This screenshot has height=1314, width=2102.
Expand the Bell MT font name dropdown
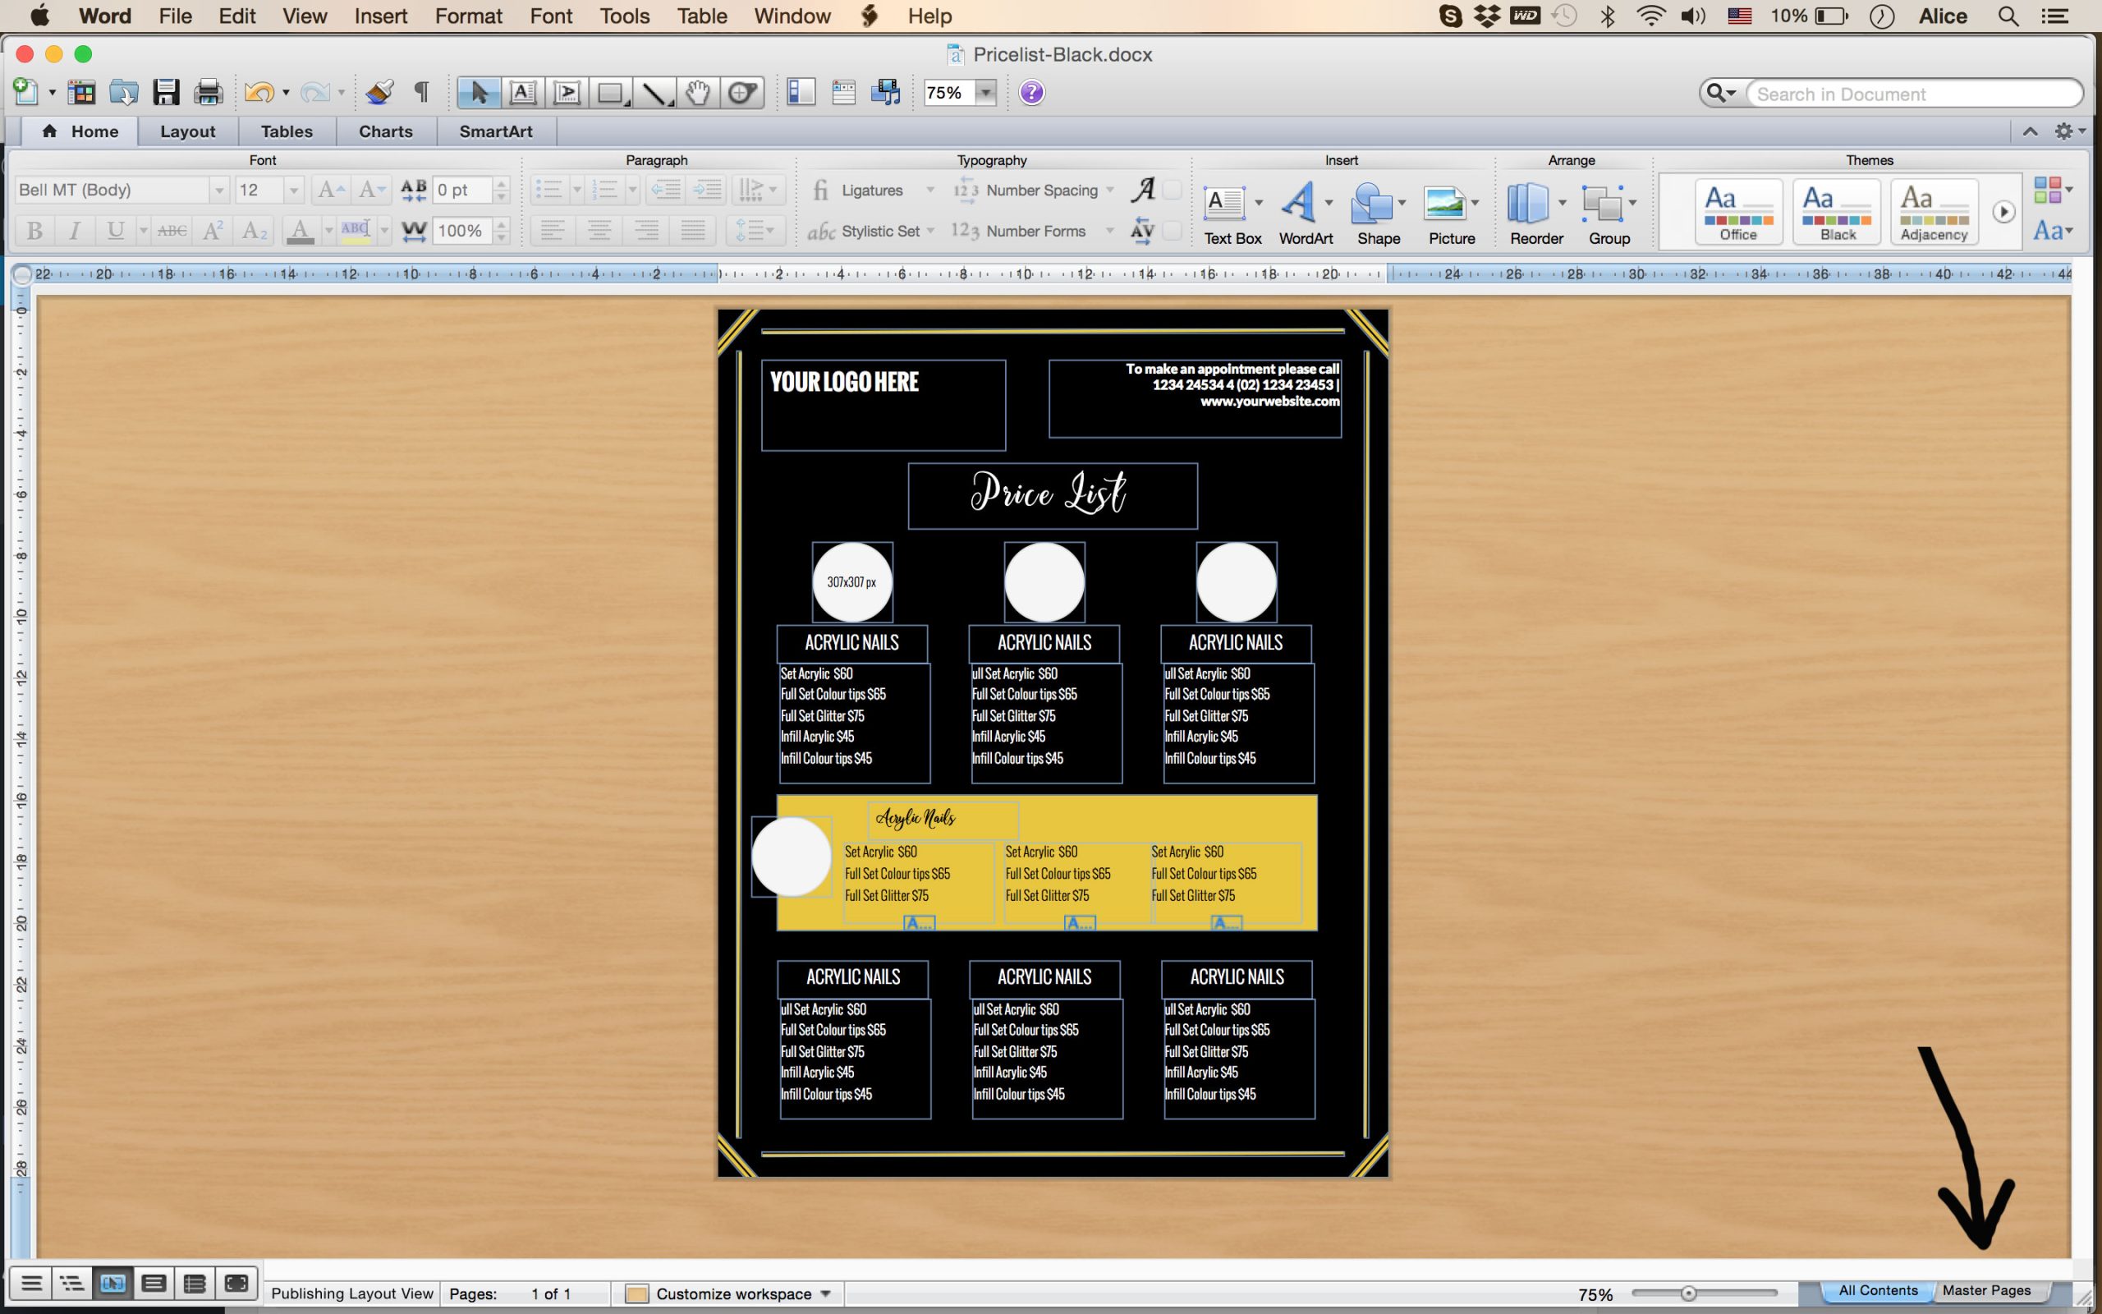click(x=219, y=190)
